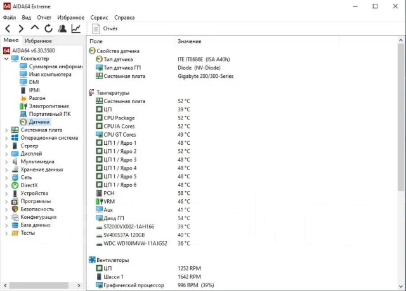Switch to the Избранное tab in sidebar
Viewport: 406px width, 291px height.
38,40
